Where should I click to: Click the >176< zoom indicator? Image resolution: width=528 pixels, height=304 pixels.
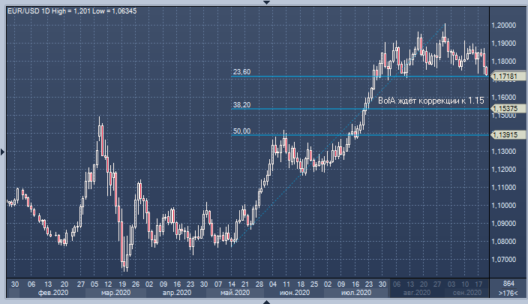coord(508,294)
